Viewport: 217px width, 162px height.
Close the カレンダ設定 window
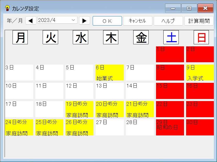pos(205,8)
